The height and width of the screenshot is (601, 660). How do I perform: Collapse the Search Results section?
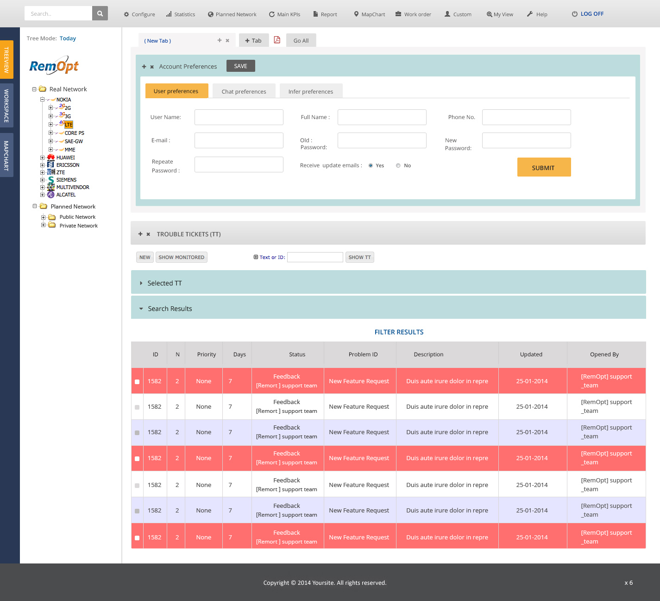tap(141, 309)
